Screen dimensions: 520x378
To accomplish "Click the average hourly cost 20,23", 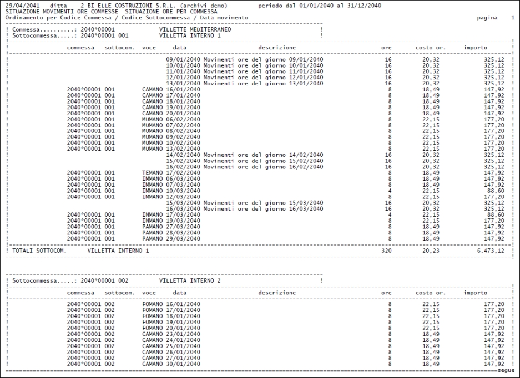I will 431,251.
